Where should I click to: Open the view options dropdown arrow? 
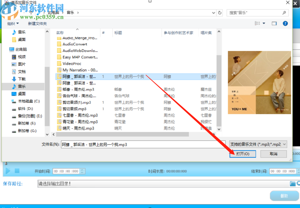pos(264,23)
